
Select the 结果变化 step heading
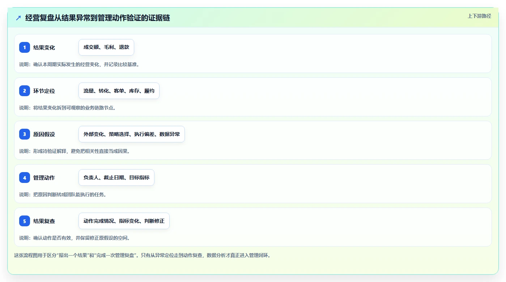[44, 47]
